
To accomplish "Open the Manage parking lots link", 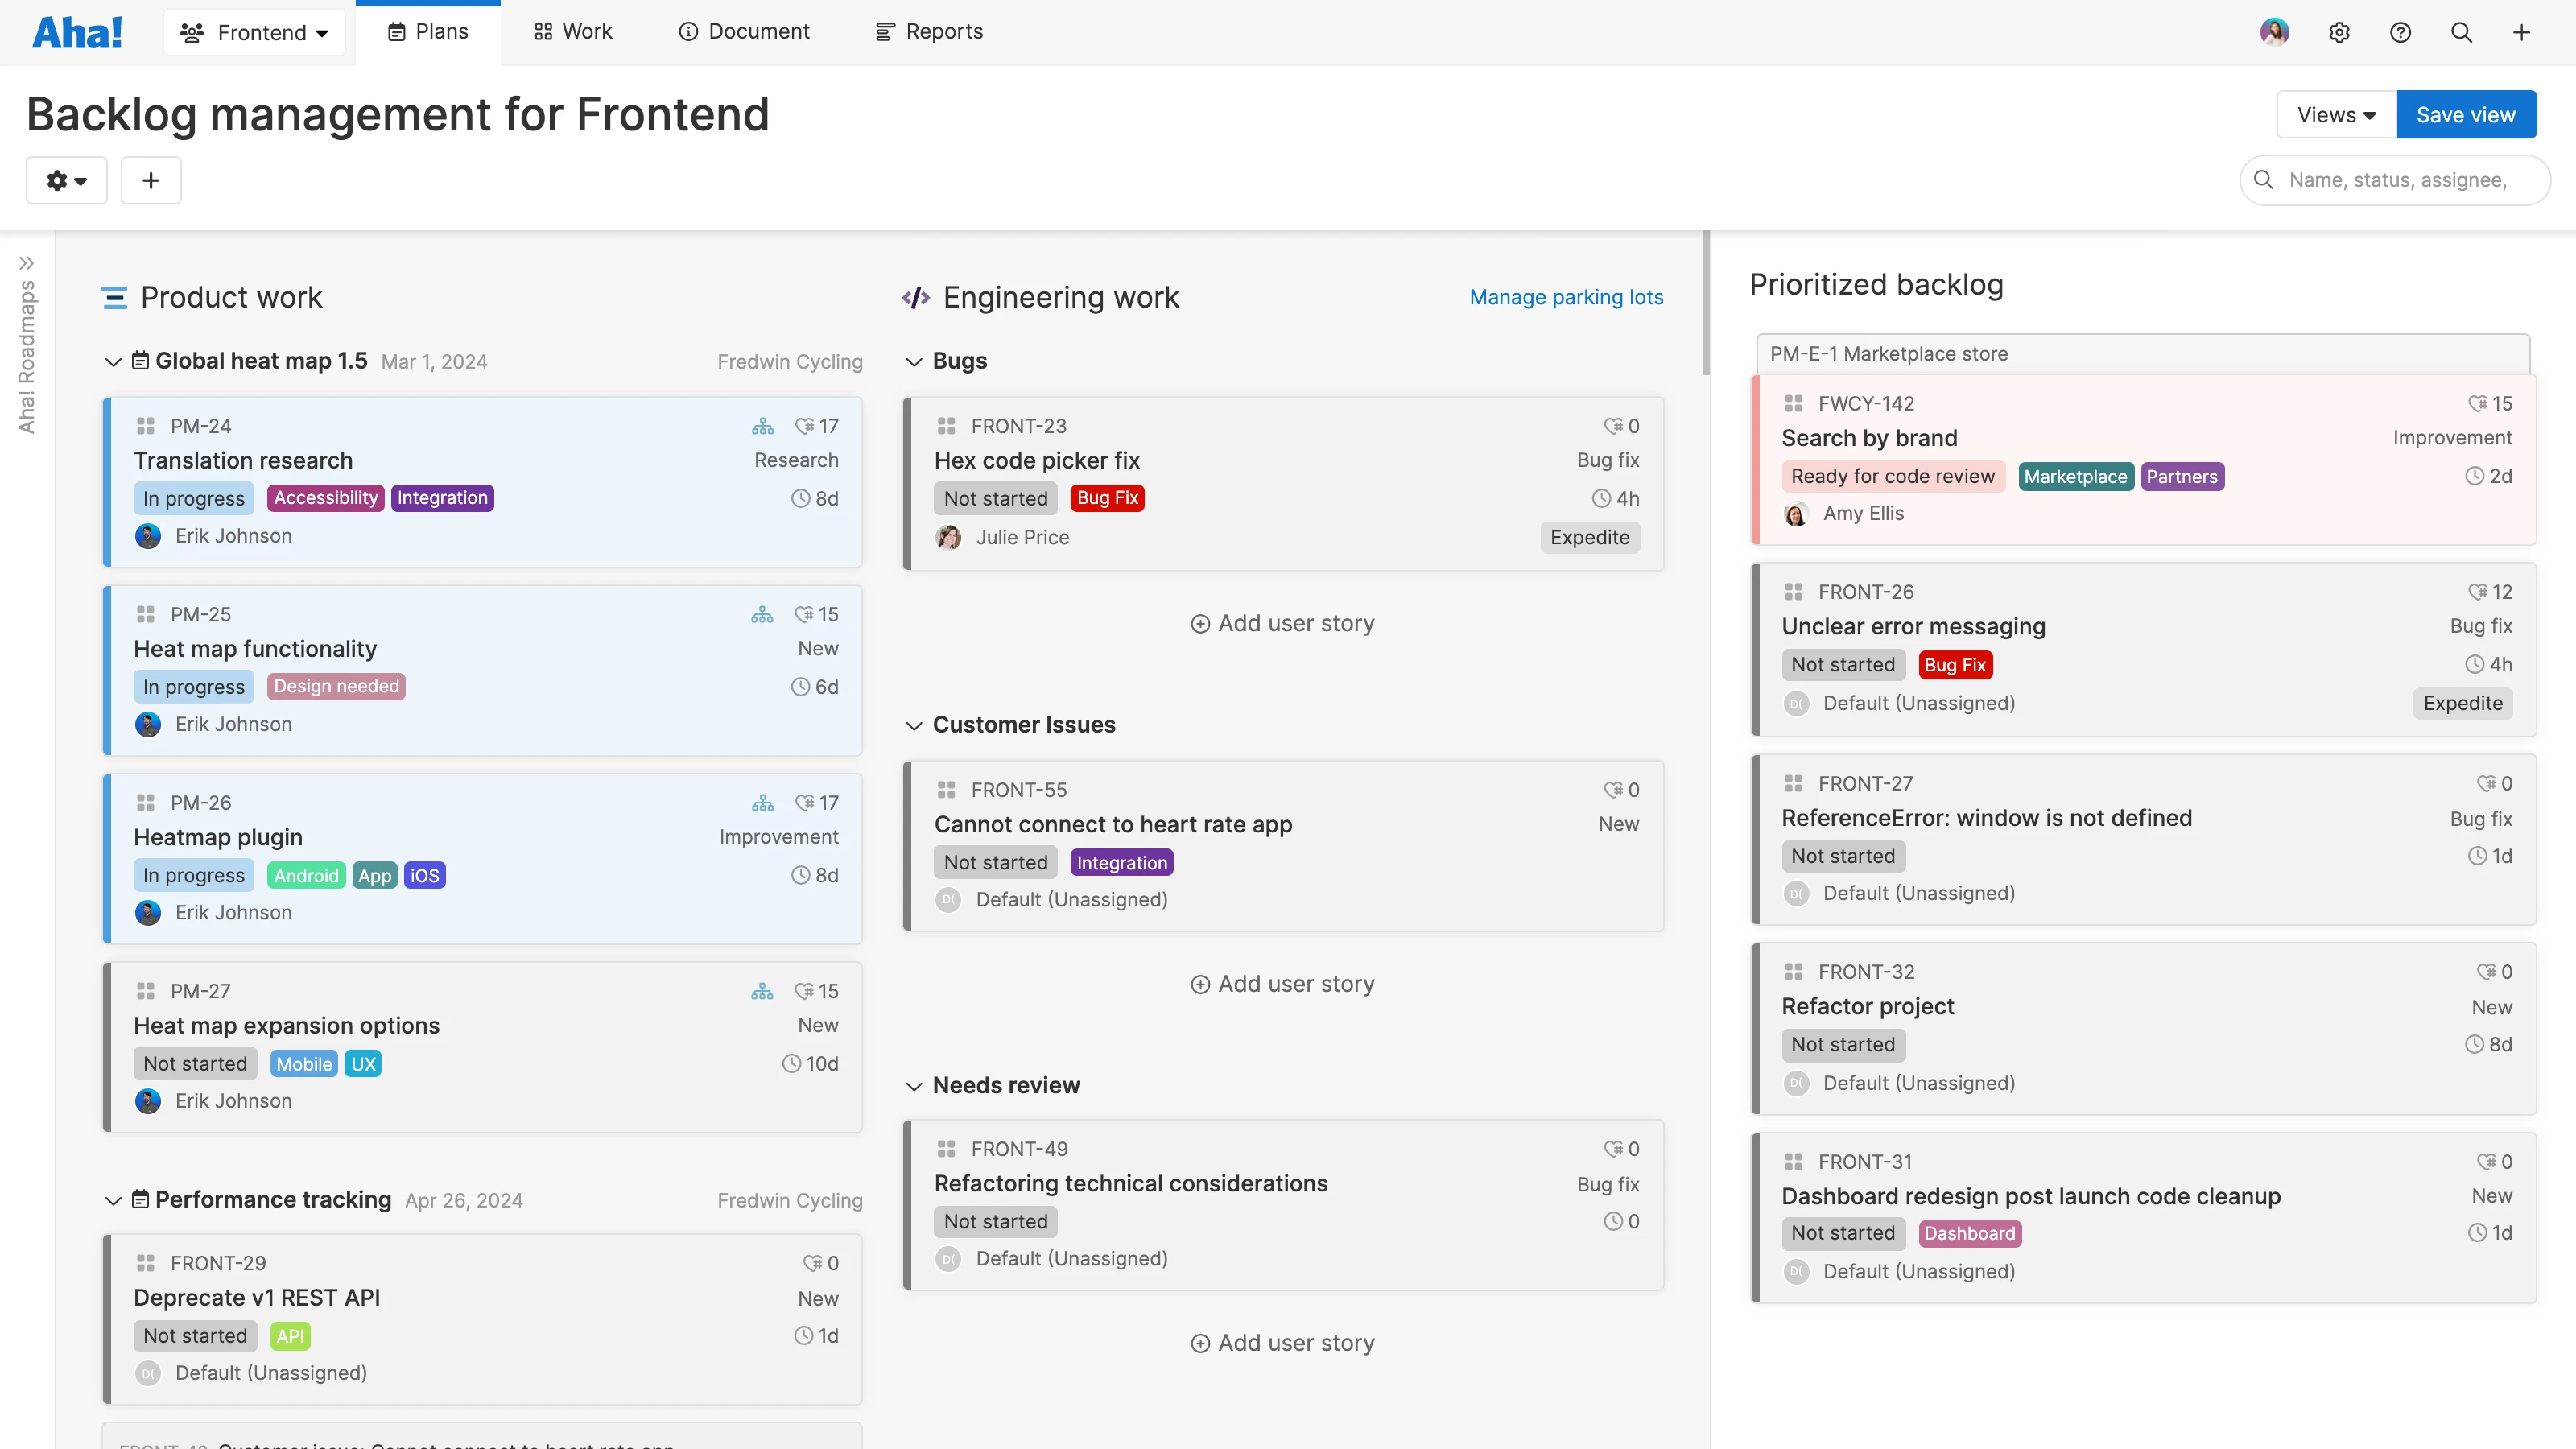I will coord(1566,297).
